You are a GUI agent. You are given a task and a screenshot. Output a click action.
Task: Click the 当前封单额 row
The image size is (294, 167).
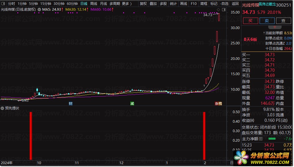278,33
